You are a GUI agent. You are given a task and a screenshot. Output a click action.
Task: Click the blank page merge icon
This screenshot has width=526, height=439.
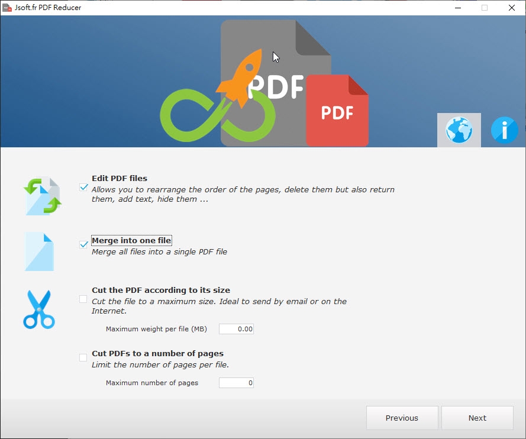coord(39,251)
